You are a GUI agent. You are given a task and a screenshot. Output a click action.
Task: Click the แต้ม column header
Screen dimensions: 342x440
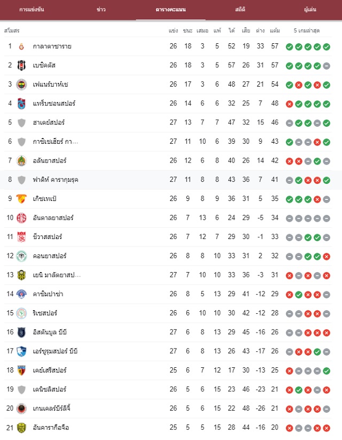(x=275, y=30)
